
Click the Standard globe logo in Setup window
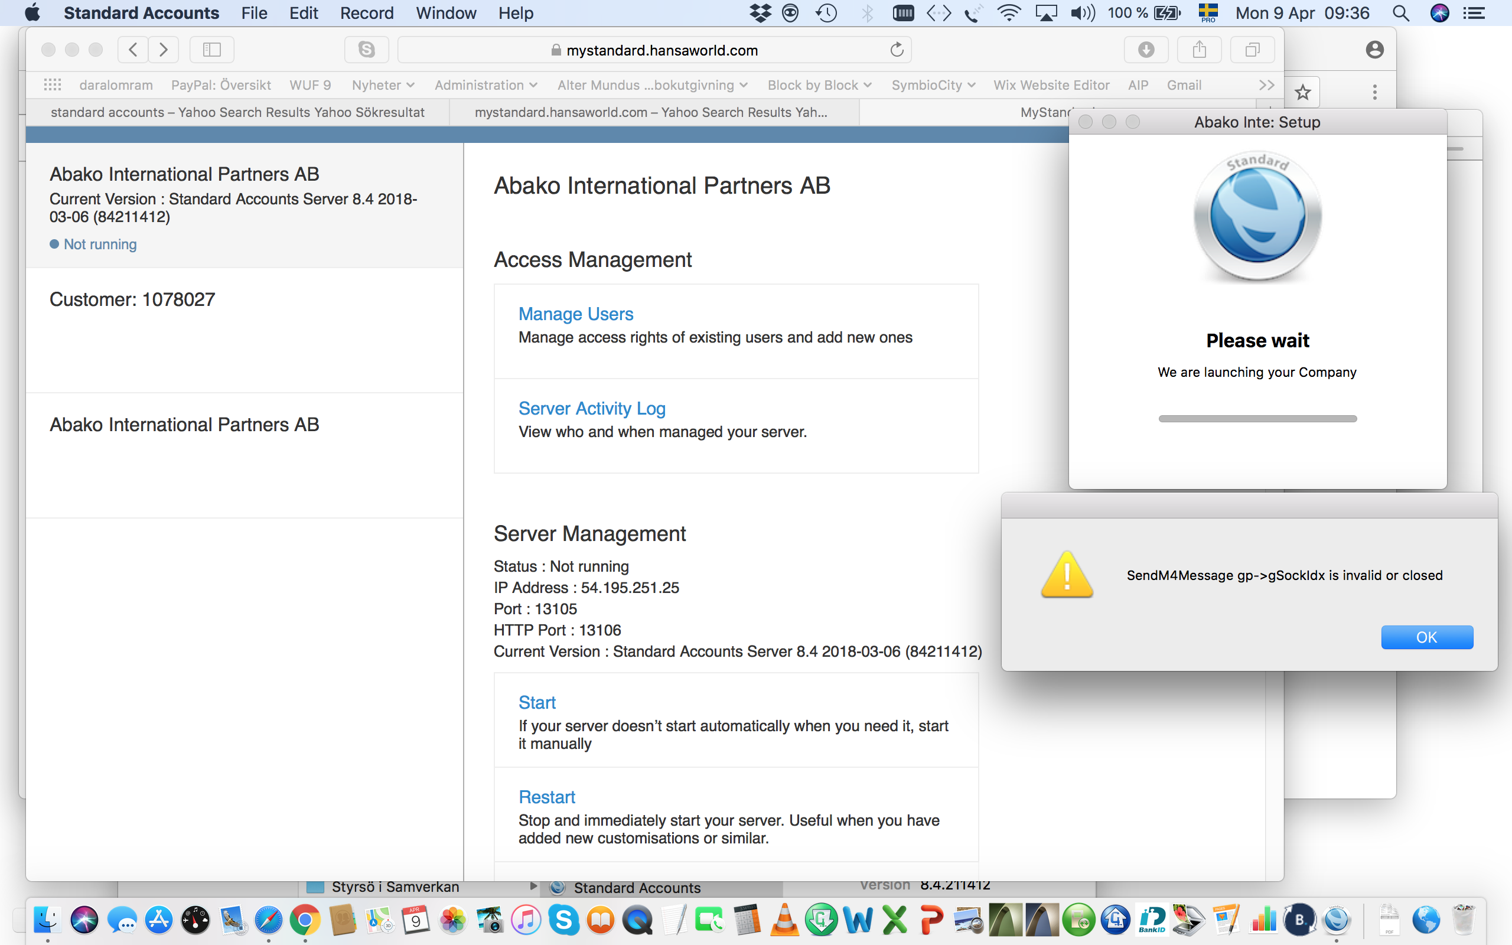1257,217
